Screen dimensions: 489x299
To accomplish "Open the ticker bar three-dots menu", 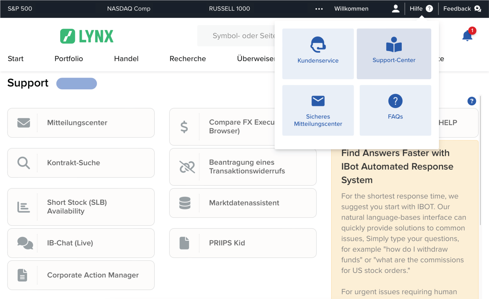I will pos(319,9).
